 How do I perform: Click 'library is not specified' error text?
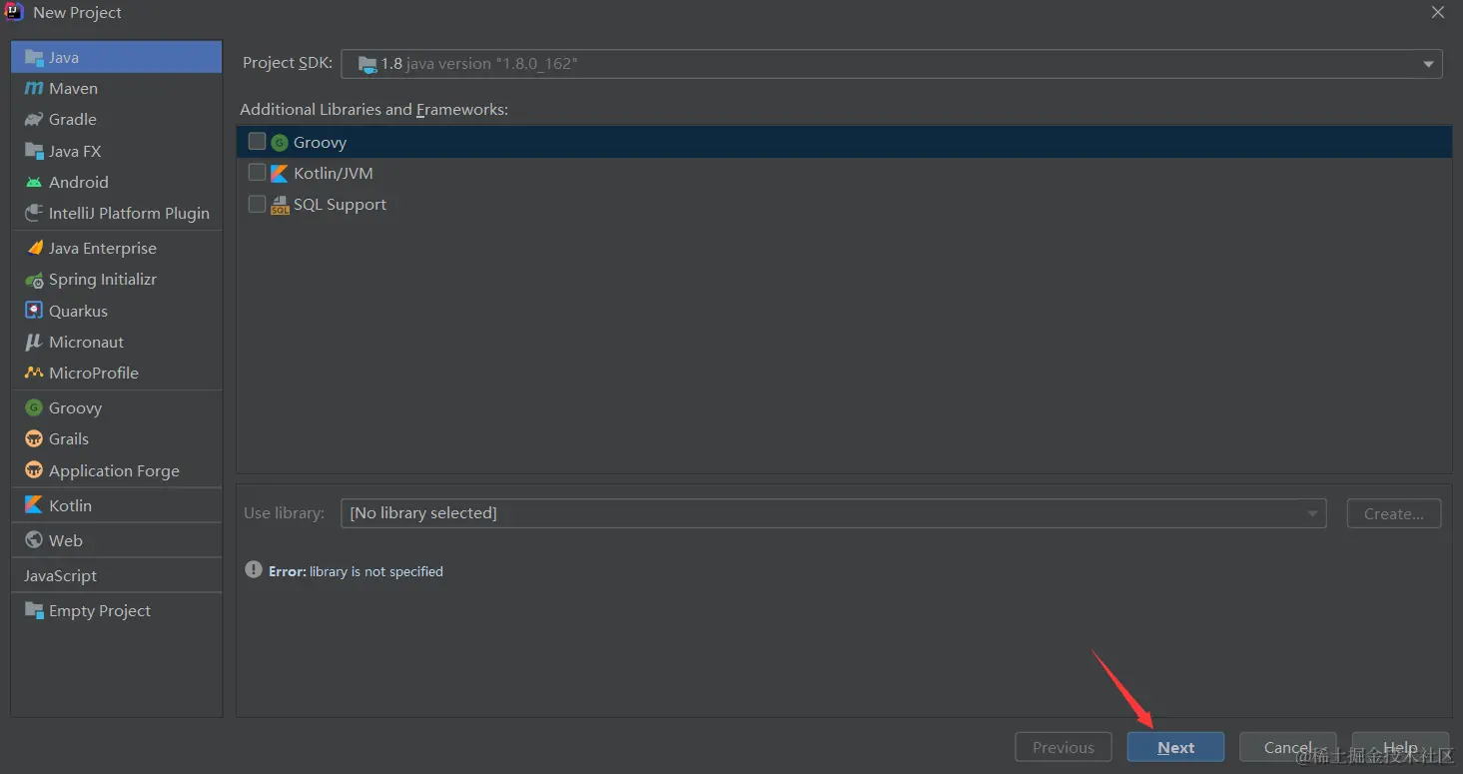376,571
